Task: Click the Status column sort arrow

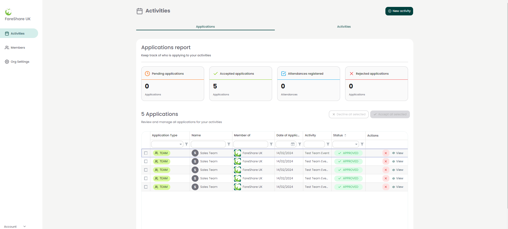Action: click(345, 135)
